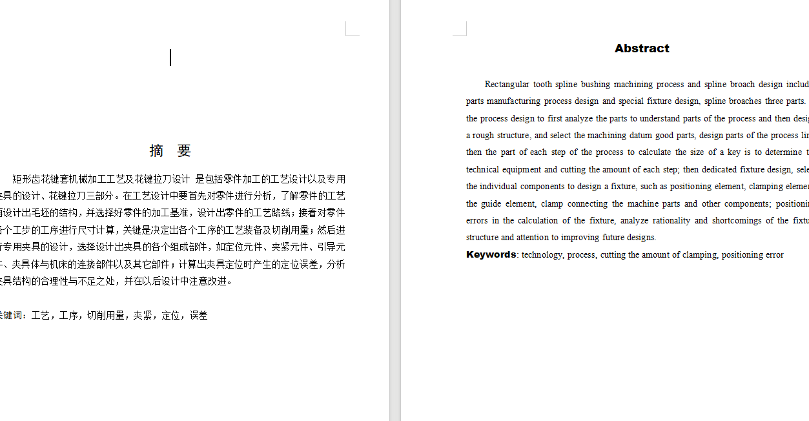Click the line starting 'then the part of each step'

(637, 152)
